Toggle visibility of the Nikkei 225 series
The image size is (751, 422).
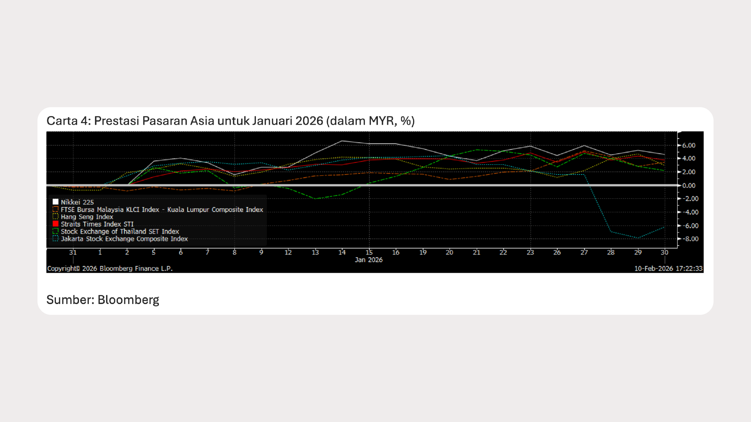click(77, 202)
